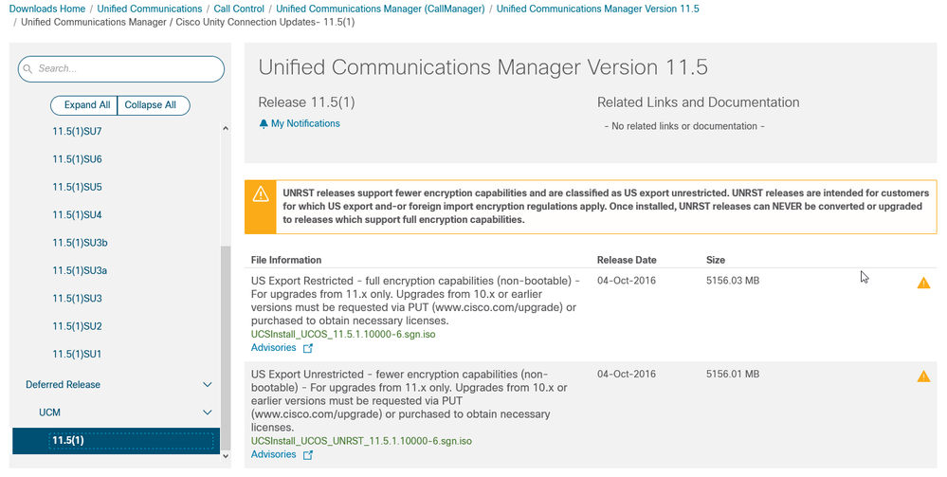The width and height of the screenshot is (947, 477).
Task: Open external link icon beside first Advisories
Action: click(x=307, y=348)
